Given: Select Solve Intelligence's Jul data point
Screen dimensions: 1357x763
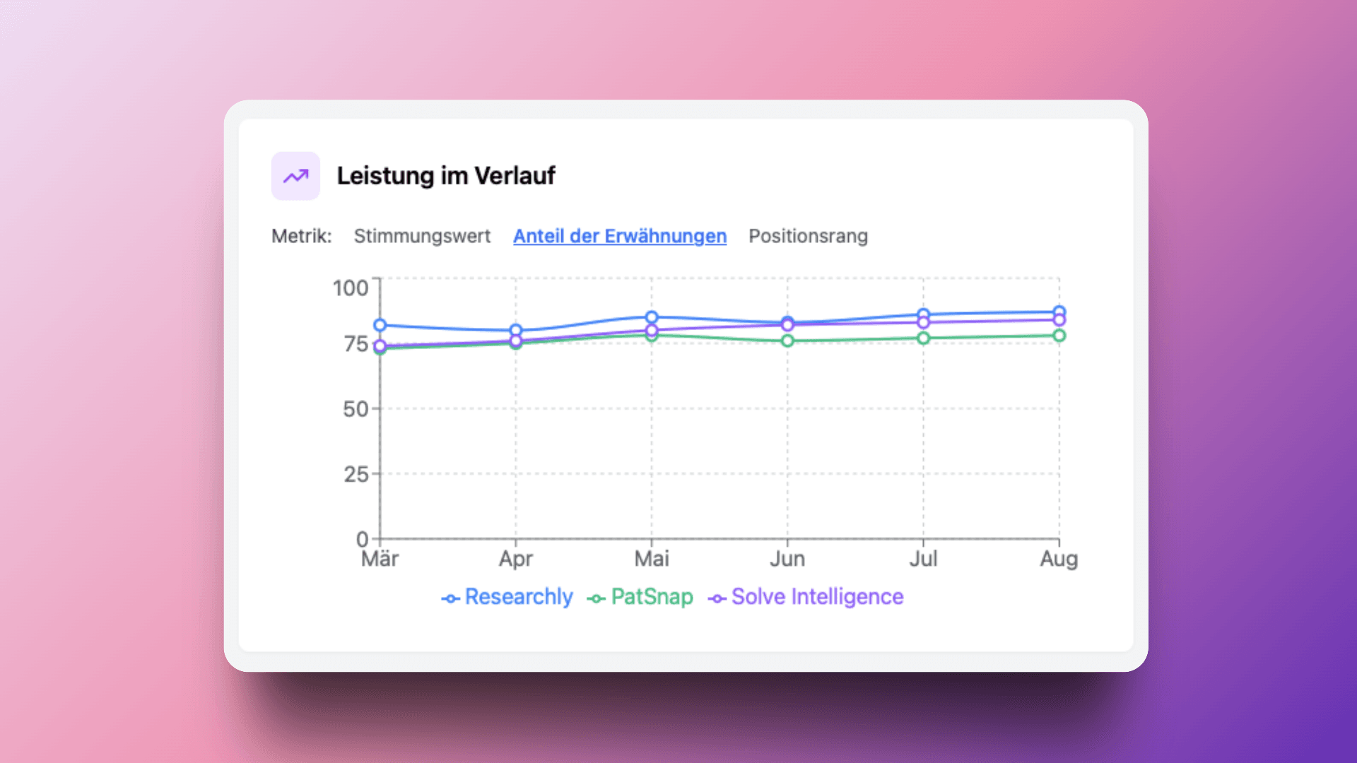Looking at the screenshot, I should click(x=923, y=323).
